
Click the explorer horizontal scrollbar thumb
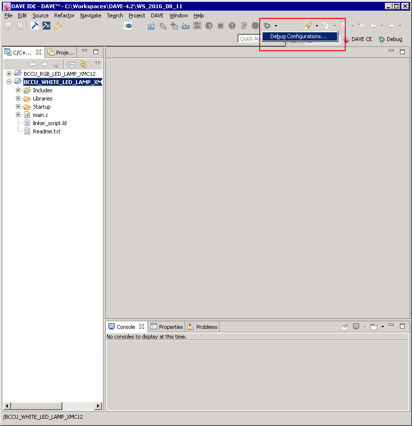click(x=37, y=406)
